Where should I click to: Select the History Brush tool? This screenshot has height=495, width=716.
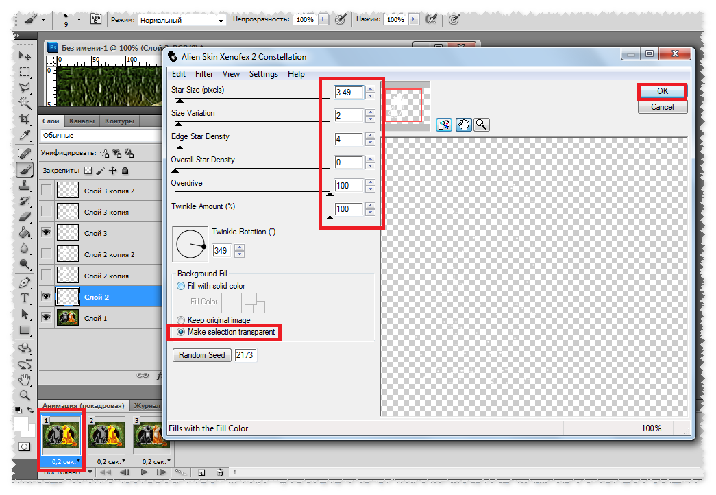coord(25,201)
